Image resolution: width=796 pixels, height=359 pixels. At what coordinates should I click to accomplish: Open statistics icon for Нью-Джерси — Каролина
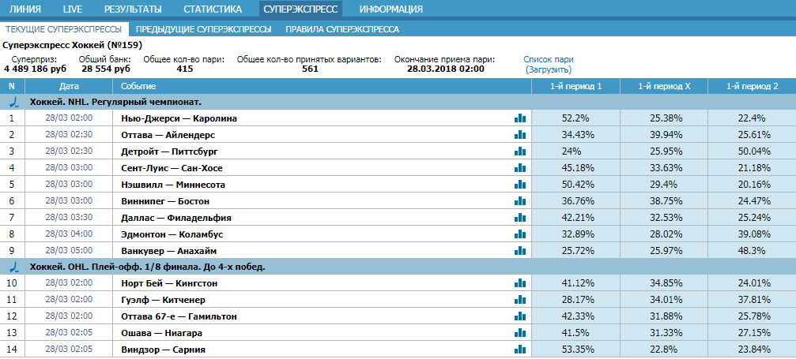(520, 118)
